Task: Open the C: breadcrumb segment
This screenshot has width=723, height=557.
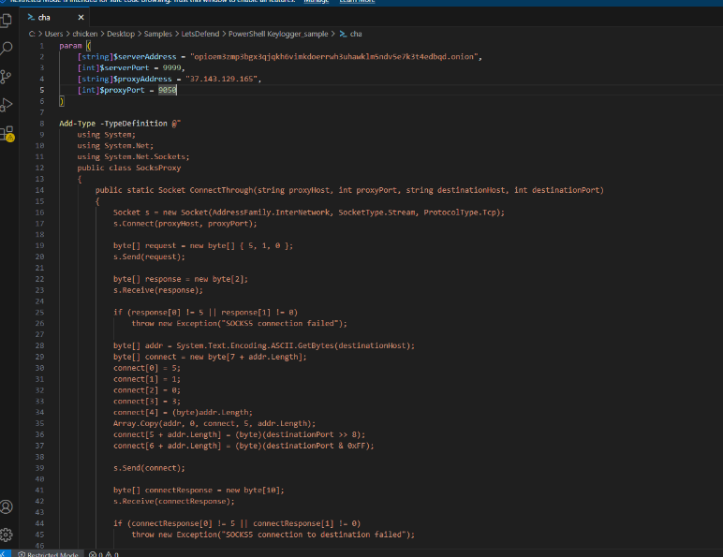Action: tap(32, 34)
